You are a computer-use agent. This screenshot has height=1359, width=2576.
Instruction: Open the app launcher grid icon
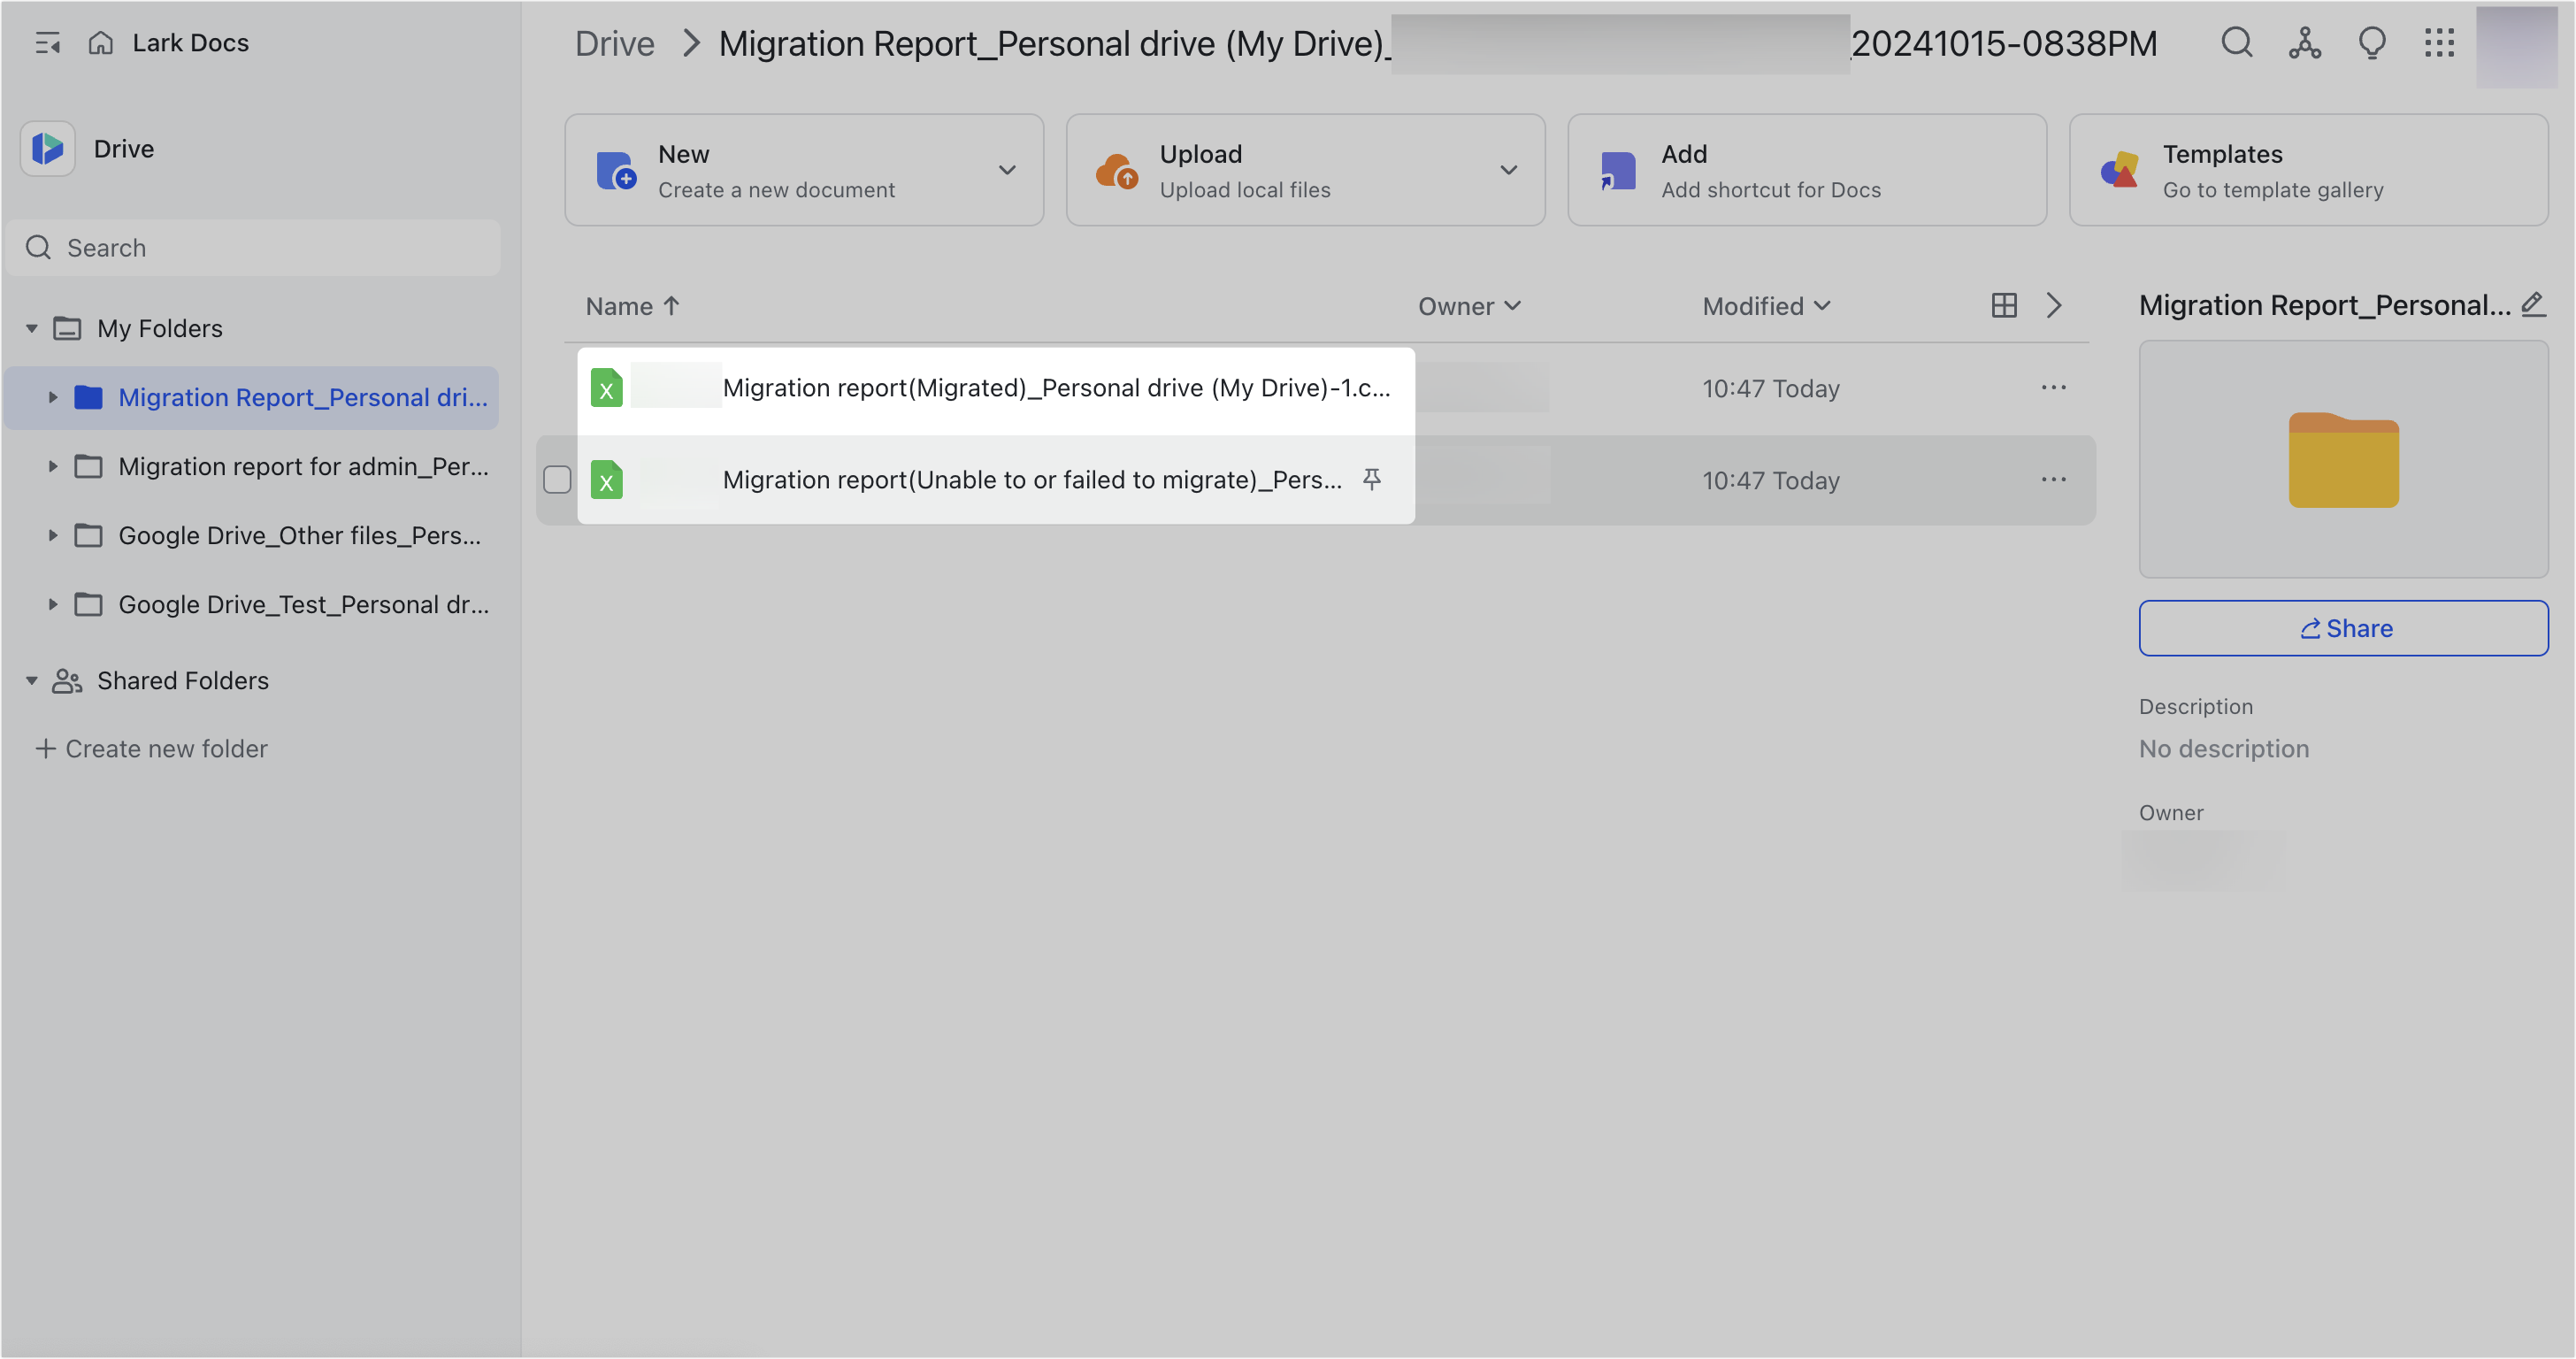point(2439,43)
